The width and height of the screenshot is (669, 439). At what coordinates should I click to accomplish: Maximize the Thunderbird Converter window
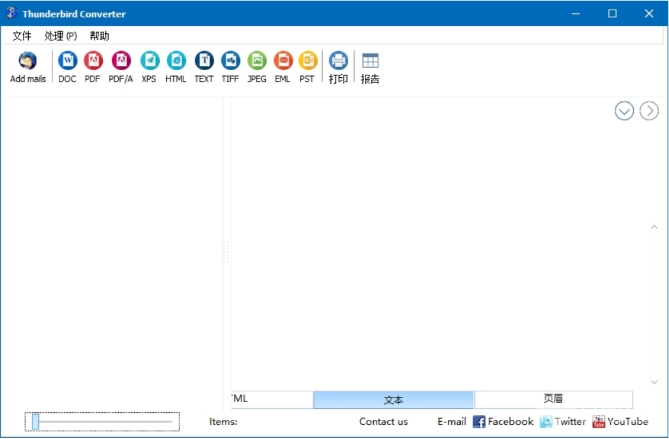click(612, 13)
